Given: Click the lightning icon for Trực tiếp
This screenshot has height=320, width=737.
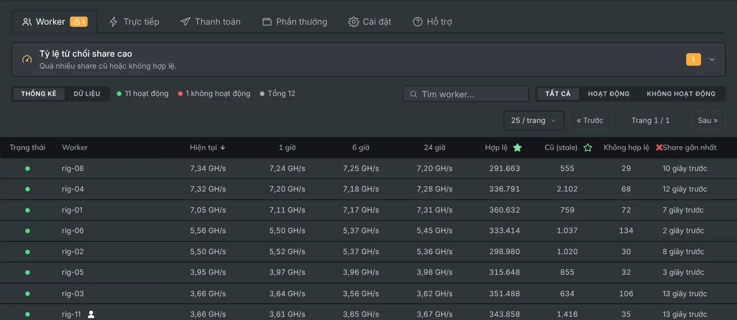Looking at the screenshot, I should 114,22.
